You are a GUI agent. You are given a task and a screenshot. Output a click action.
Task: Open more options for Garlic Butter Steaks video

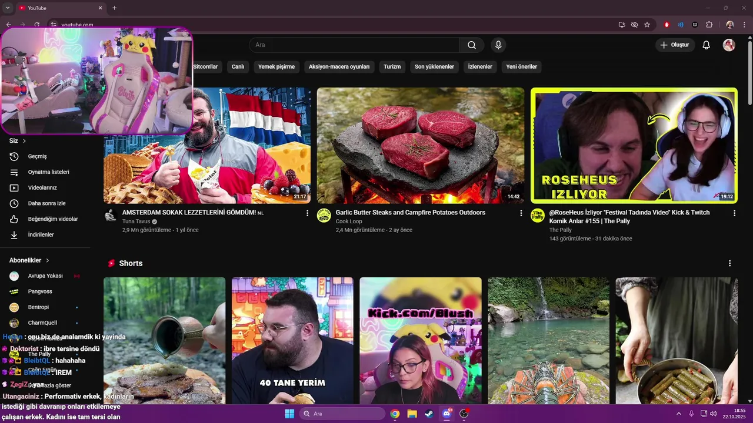click(x=521, y=213)
